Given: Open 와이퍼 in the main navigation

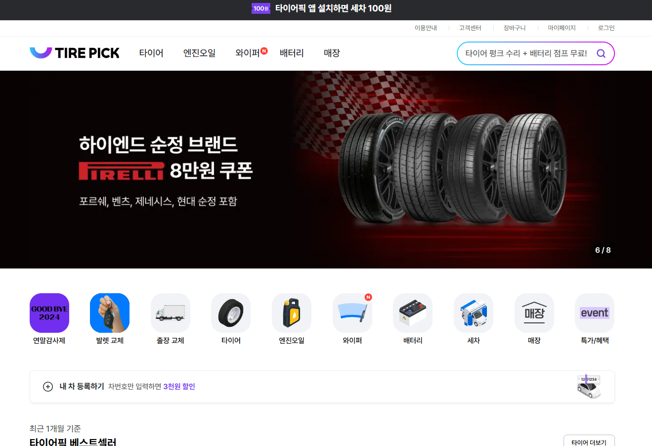Looking at the screenshot, I should (248, 53).
